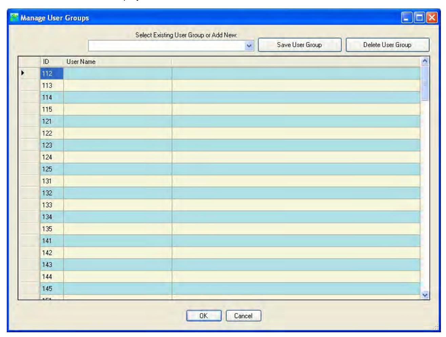Click the row header for ID 123
446x337 pixels.
tap(29, 145)
